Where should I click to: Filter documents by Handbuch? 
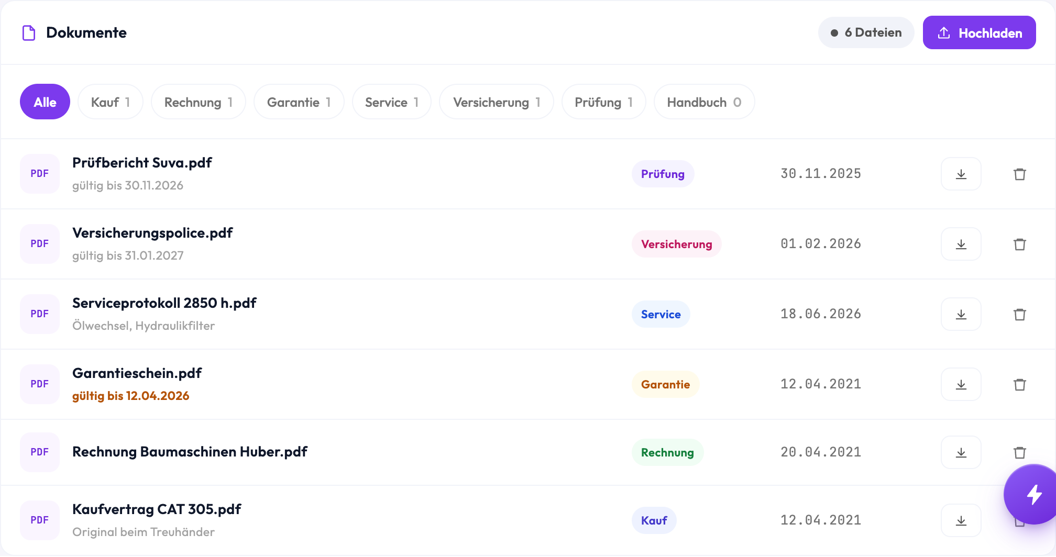pos(705,102)
